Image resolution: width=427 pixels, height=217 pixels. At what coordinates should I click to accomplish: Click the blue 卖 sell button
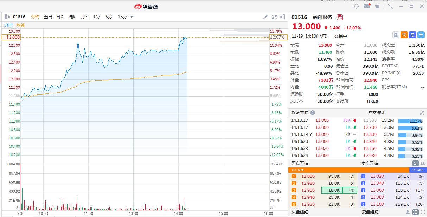413,35
